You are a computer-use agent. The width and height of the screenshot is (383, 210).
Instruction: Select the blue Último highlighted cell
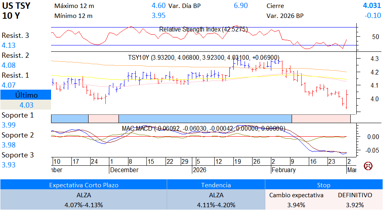click(26, 95)
